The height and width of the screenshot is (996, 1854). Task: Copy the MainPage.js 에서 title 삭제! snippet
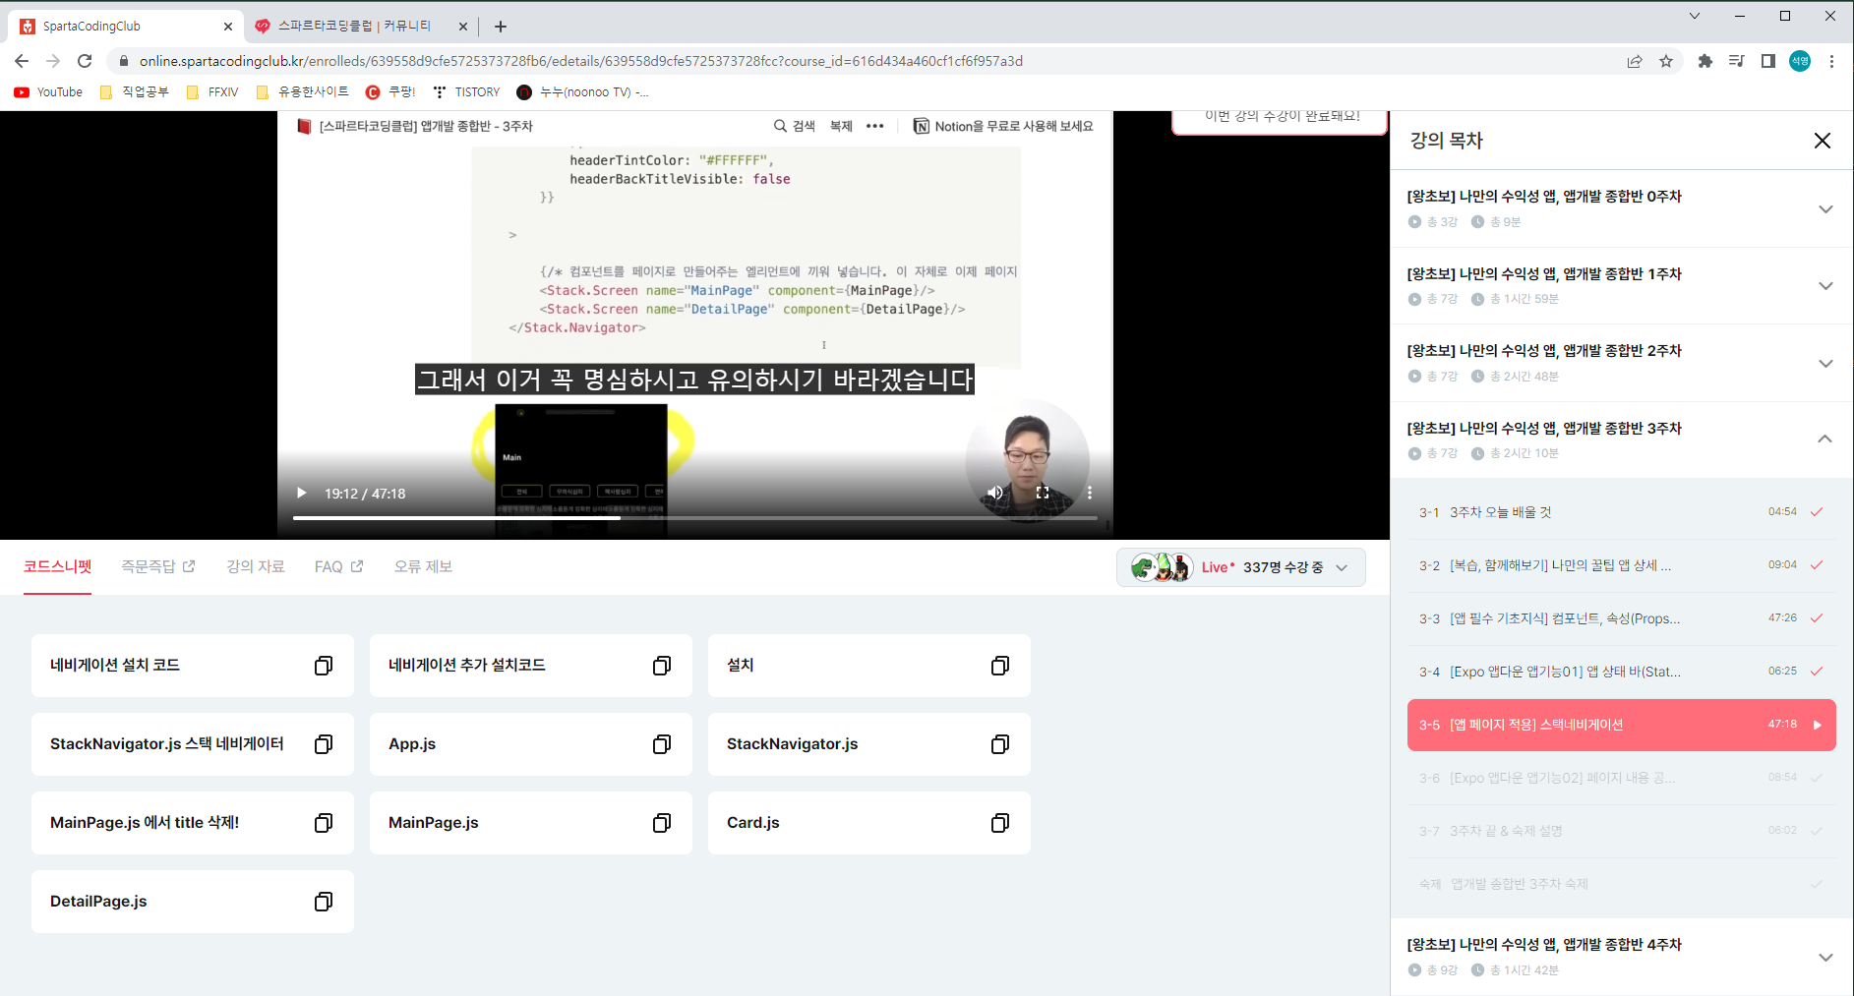tap(323, 823)
